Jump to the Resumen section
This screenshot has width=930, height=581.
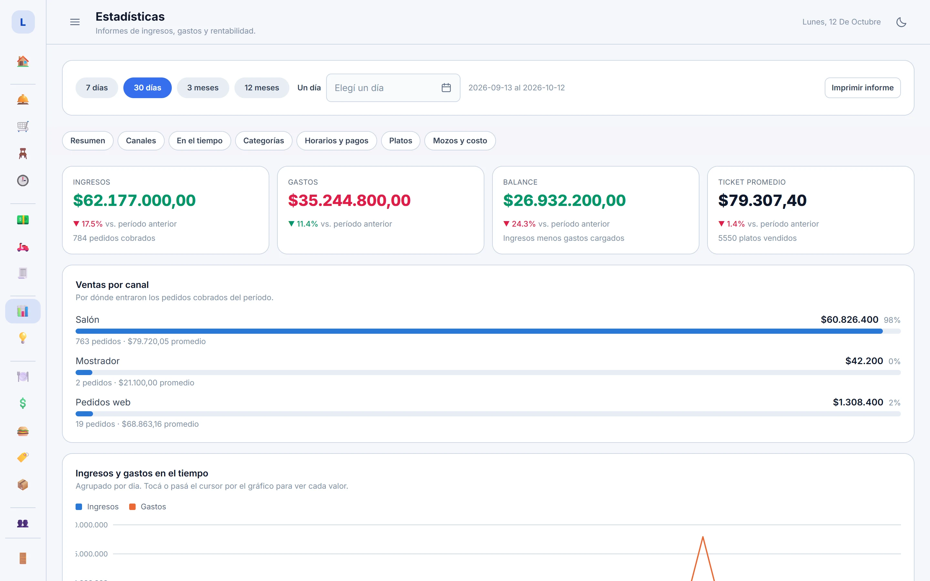88,141
